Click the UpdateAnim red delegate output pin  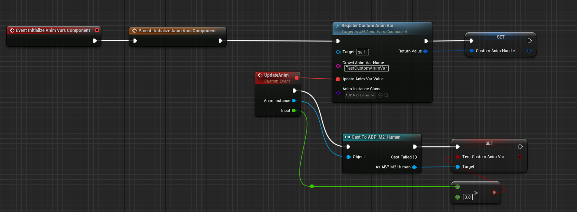coord(297,78)
